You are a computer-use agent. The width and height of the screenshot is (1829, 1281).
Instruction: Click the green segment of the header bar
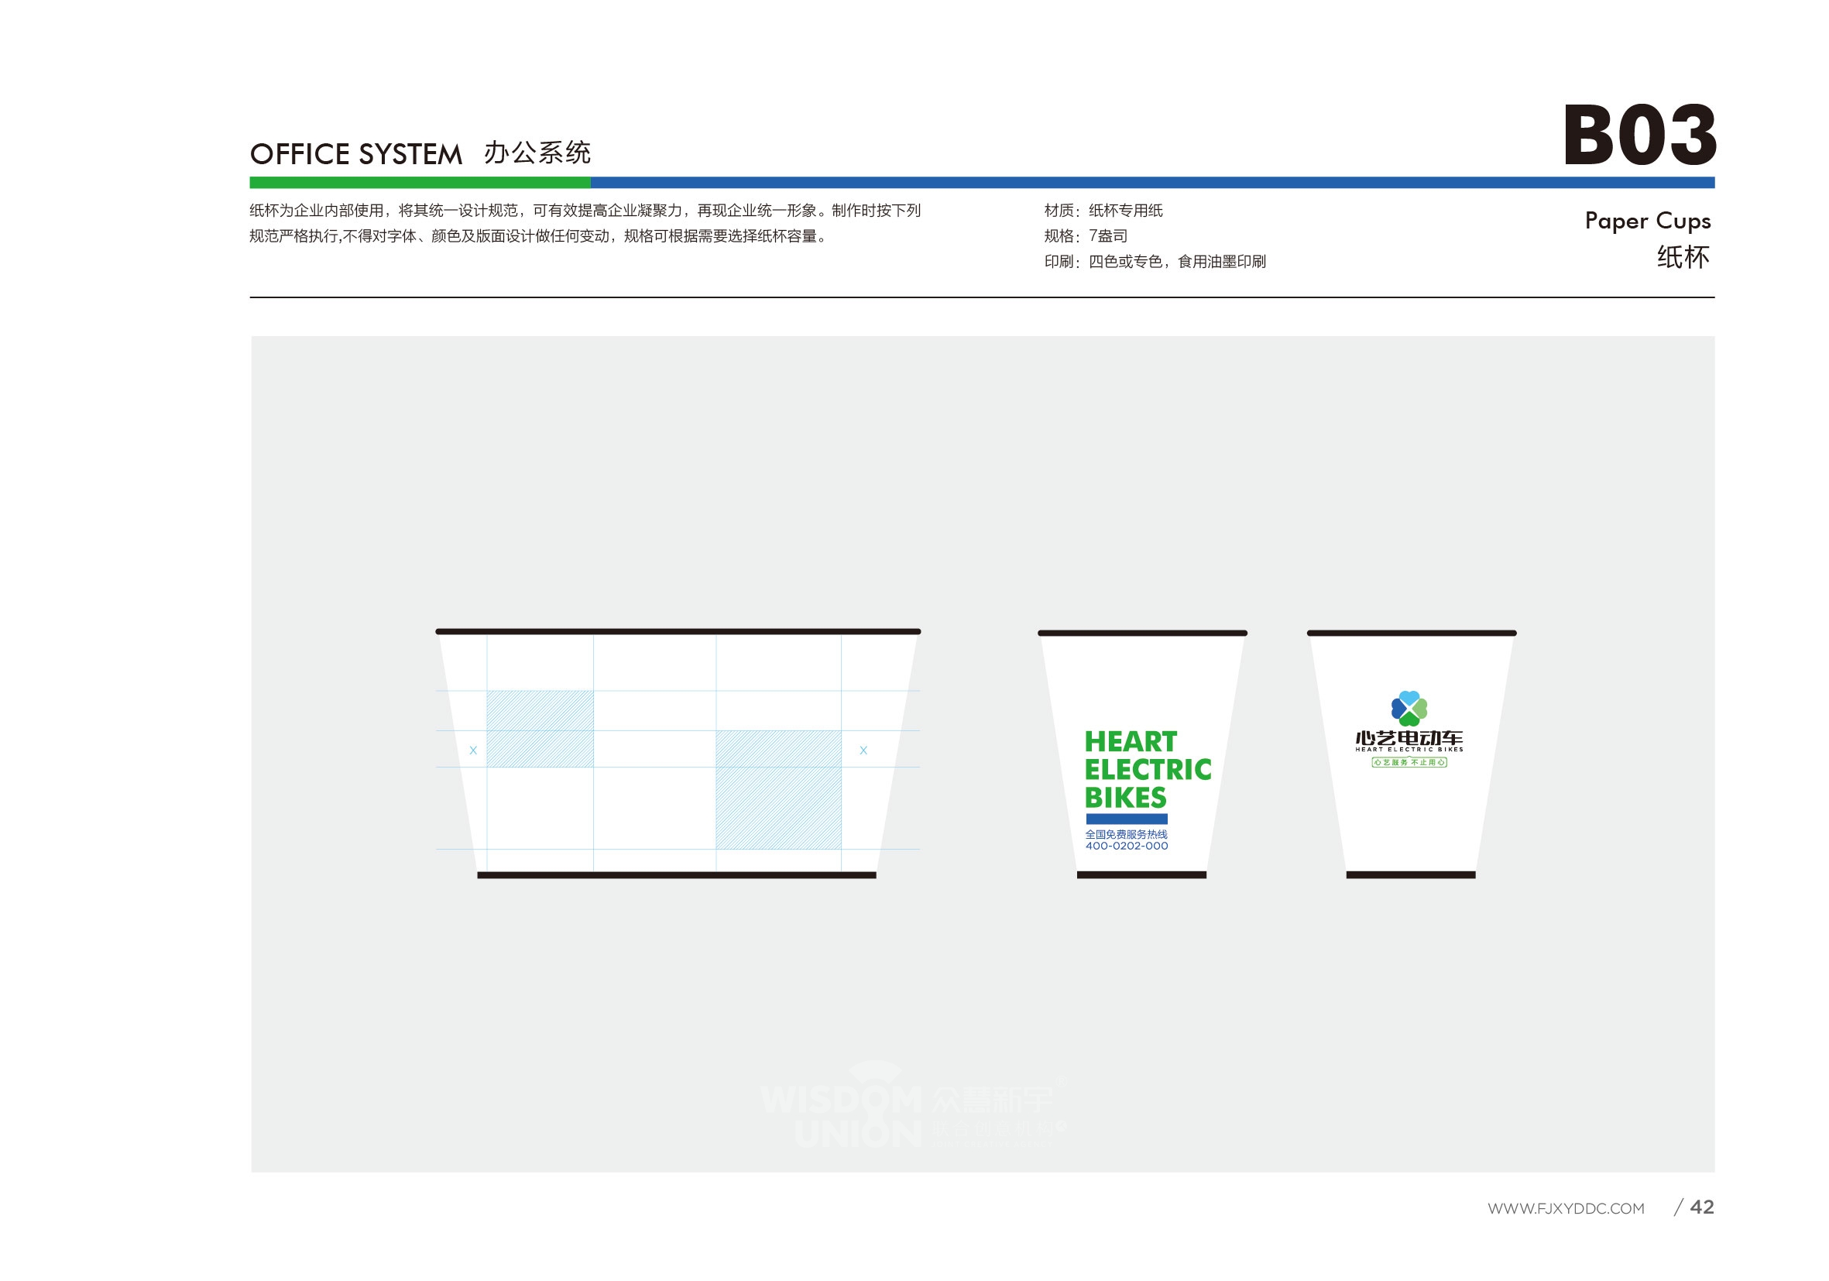pyautogui.click(x=420, y=183)
